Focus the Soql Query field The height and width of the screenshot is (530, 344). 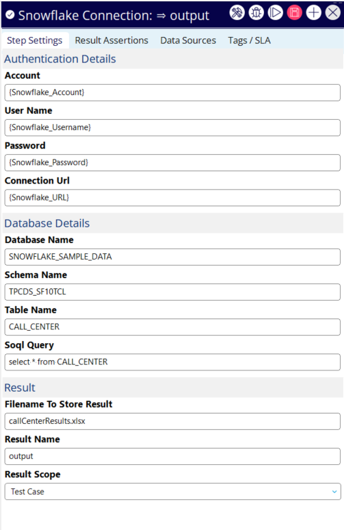(172, 362)
